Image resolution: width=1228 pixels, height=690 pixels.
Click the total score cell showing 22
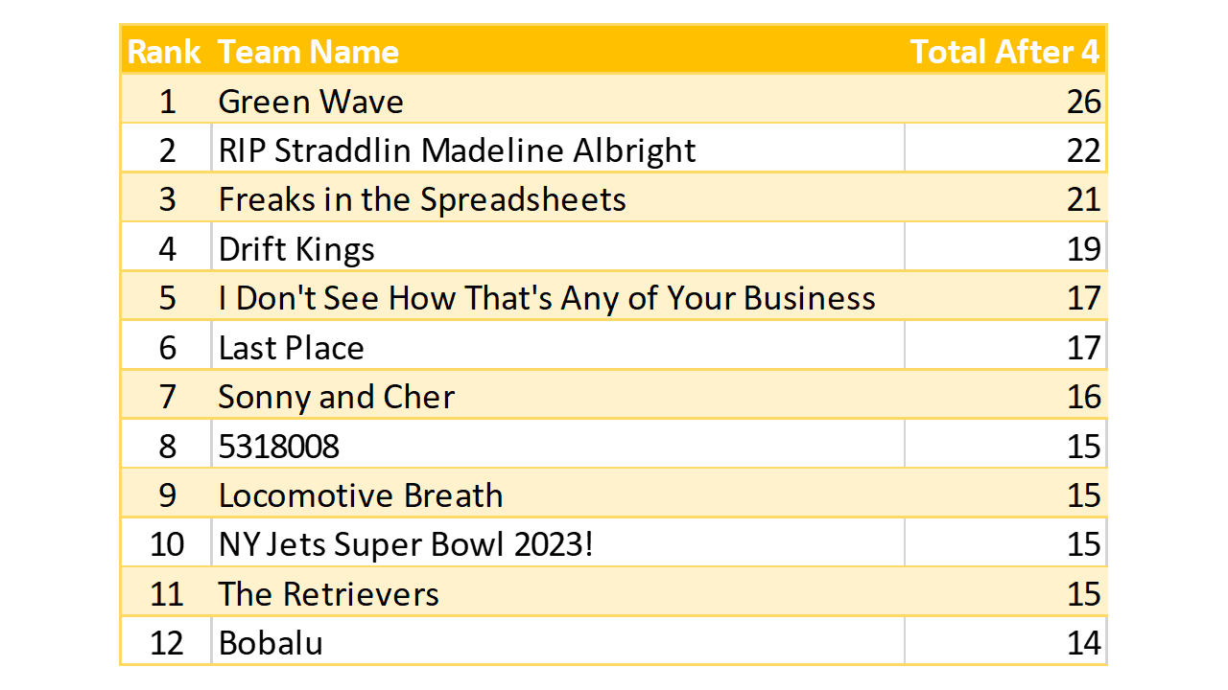point(1083,150)
